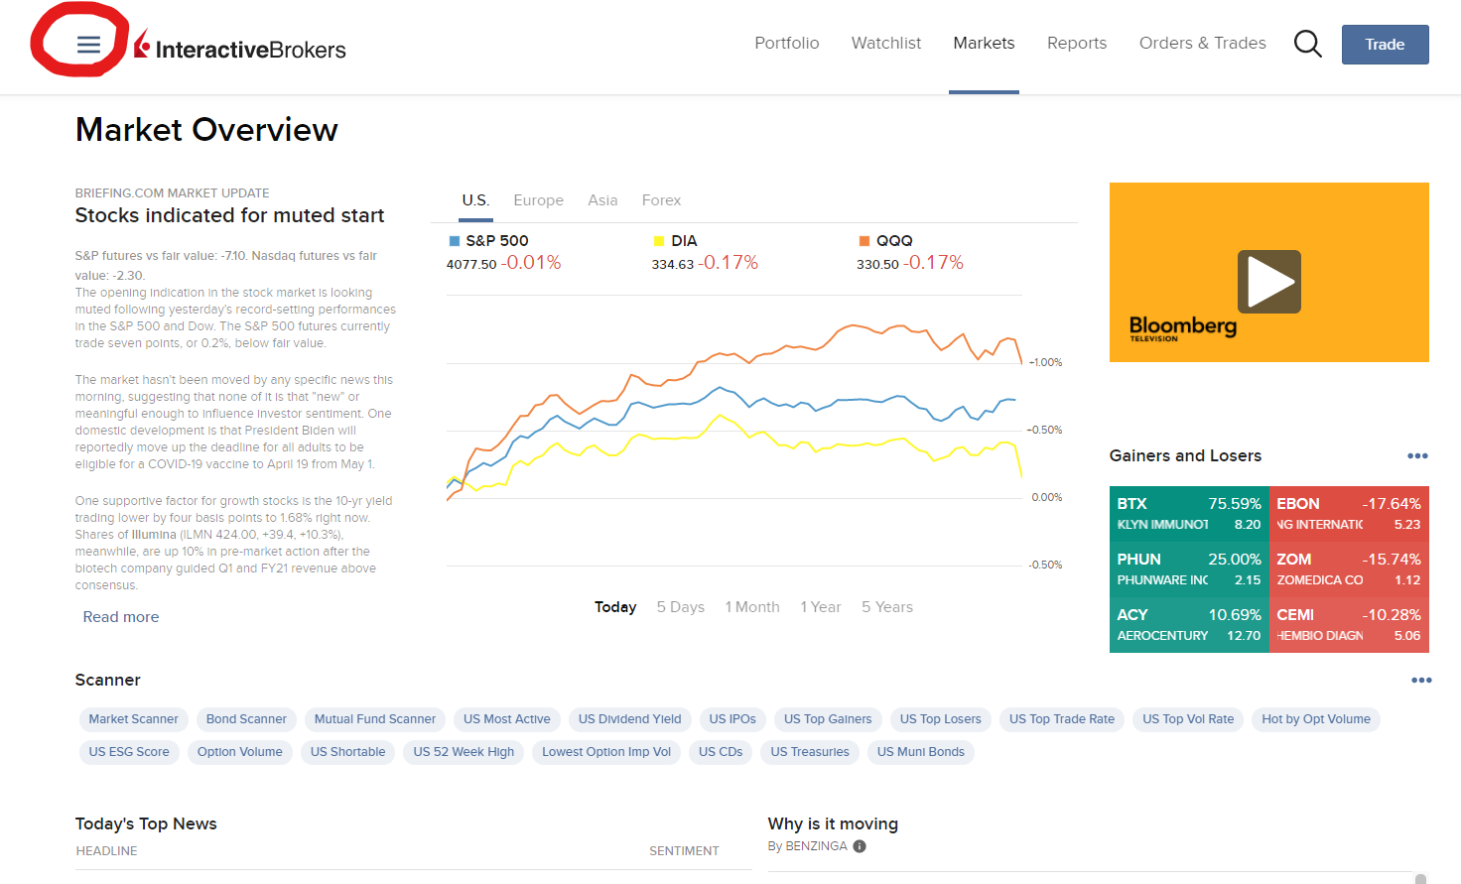Play the Bloomberg Television video

(1269, 282)
